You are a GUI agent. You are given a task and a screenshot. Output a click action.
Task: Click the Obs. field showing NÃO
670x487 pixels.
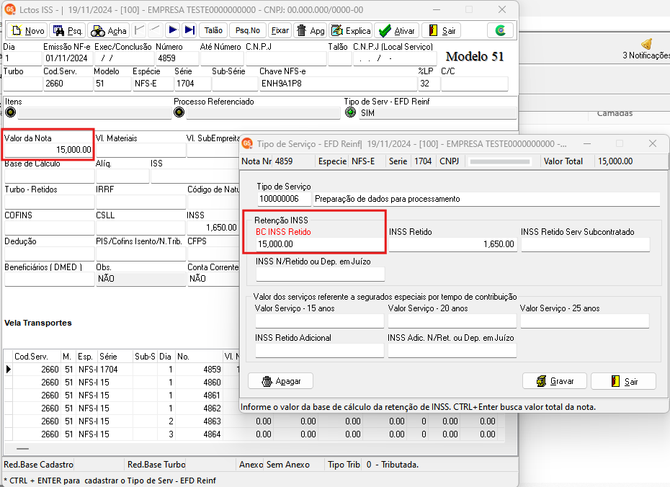[141, 279]
